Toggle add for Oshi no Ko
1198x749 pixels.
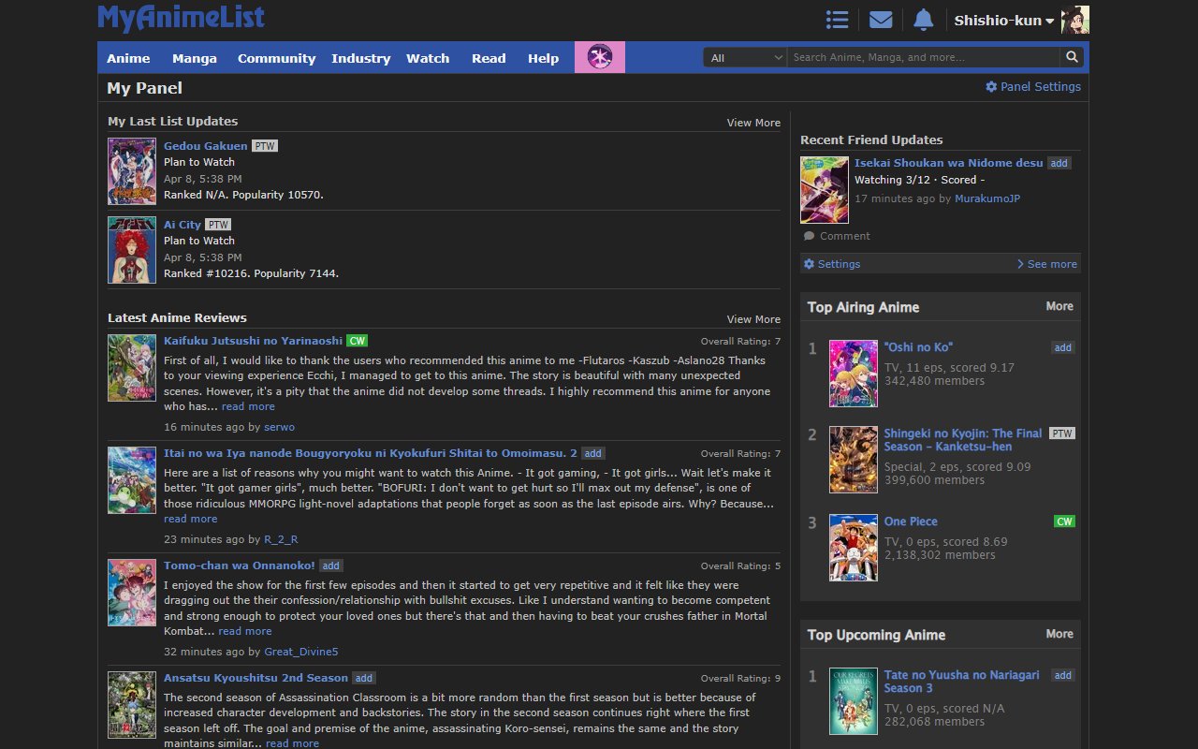pyautogui.click(x=1062, y=347)
